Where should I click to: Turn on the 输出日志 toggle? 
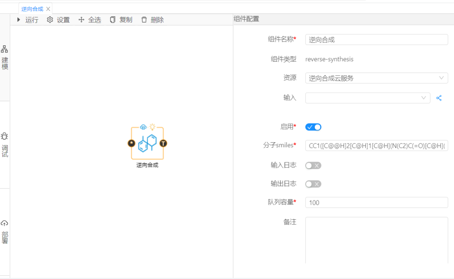pyautogui.click(x=313, y=184)
